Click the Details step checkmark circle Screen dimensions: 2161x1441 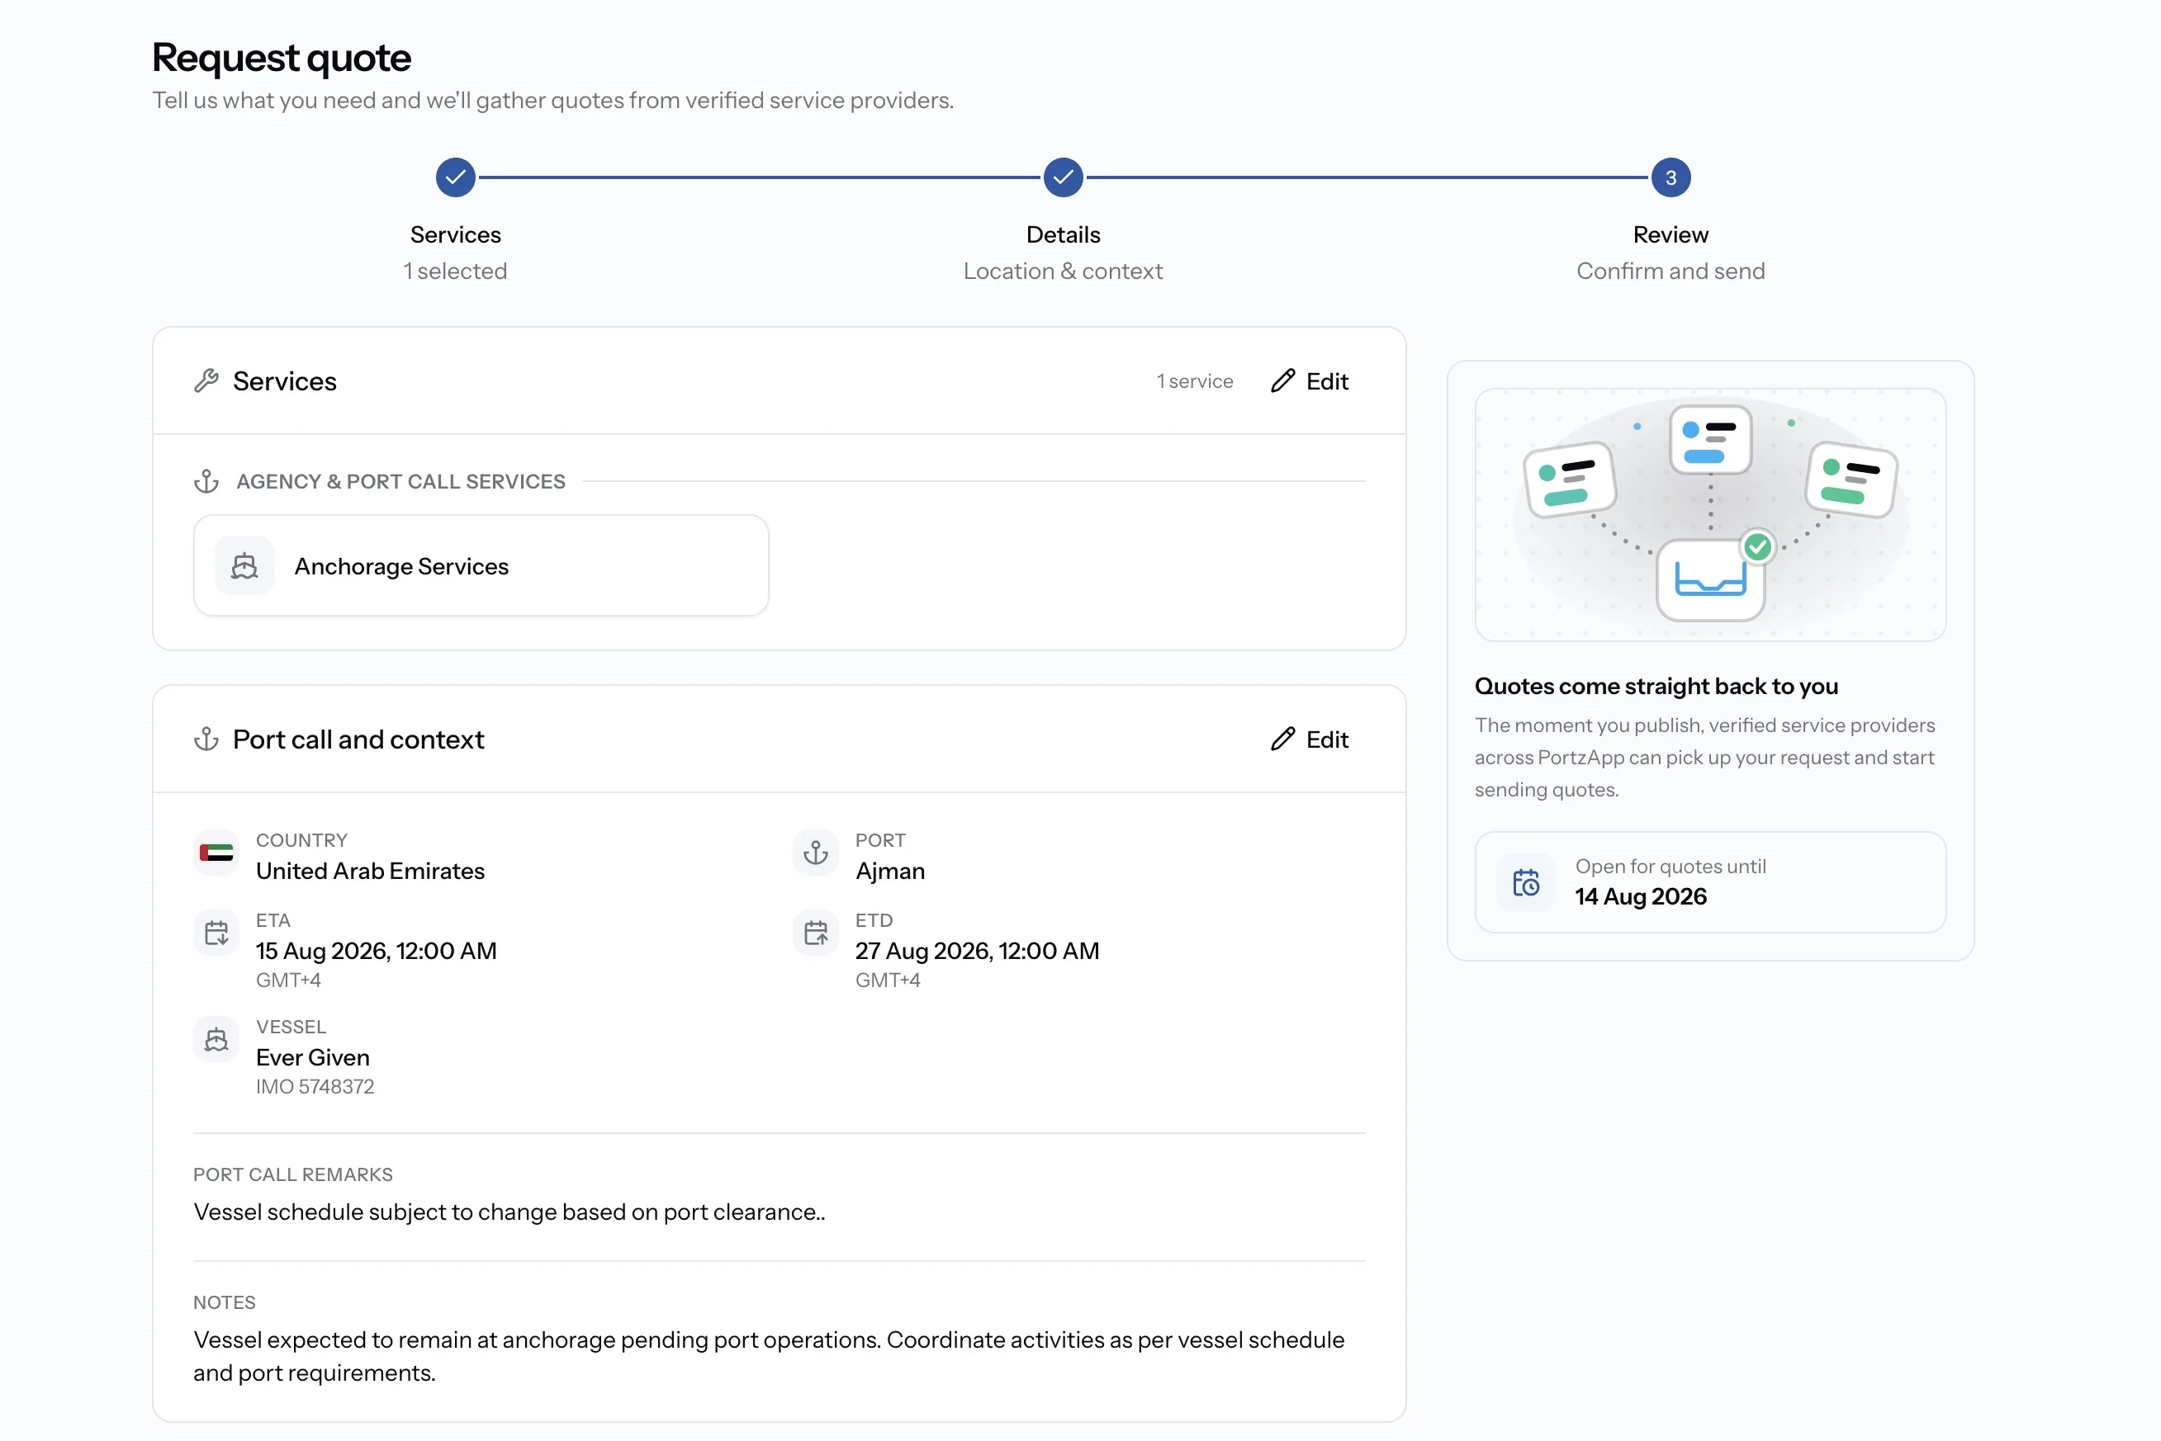[1063, 177]
